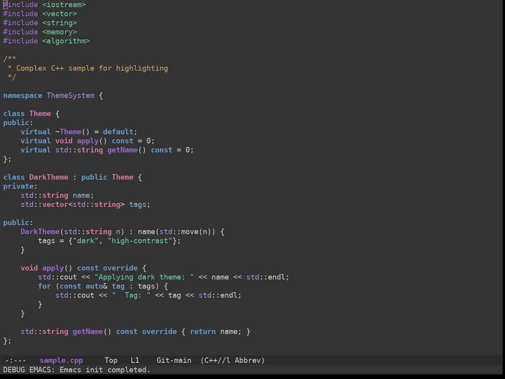Click 'Theme' in 'class Theme {' line
The width and height of the screenshot is (505, 379).
click(40, 114)
